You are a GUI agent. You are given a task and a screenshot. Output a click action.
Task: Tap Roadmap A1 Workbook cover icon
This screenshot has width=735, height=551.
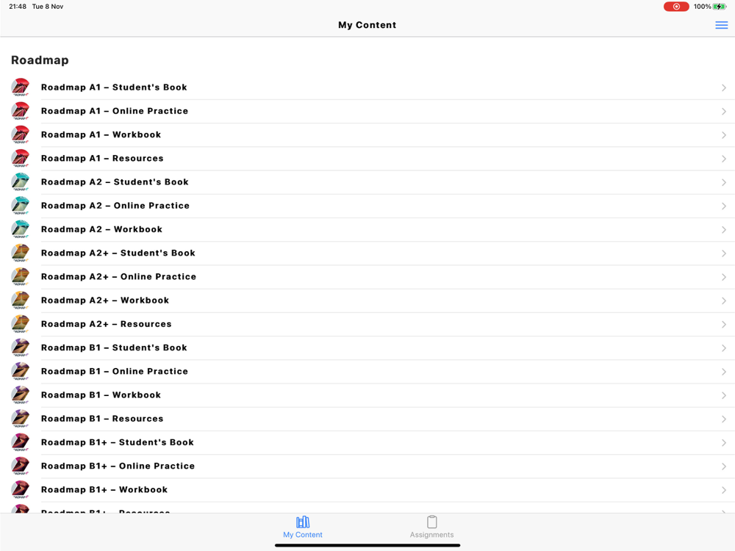pyautogui.click(x=20, y=135)
